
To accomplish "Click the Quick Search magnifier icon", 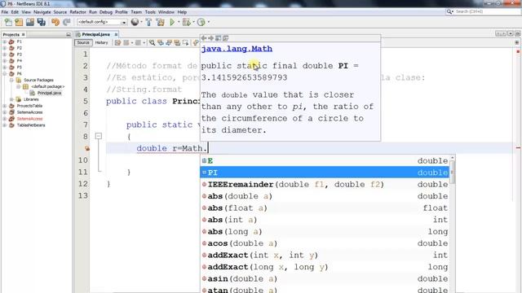I will point(449,11).
